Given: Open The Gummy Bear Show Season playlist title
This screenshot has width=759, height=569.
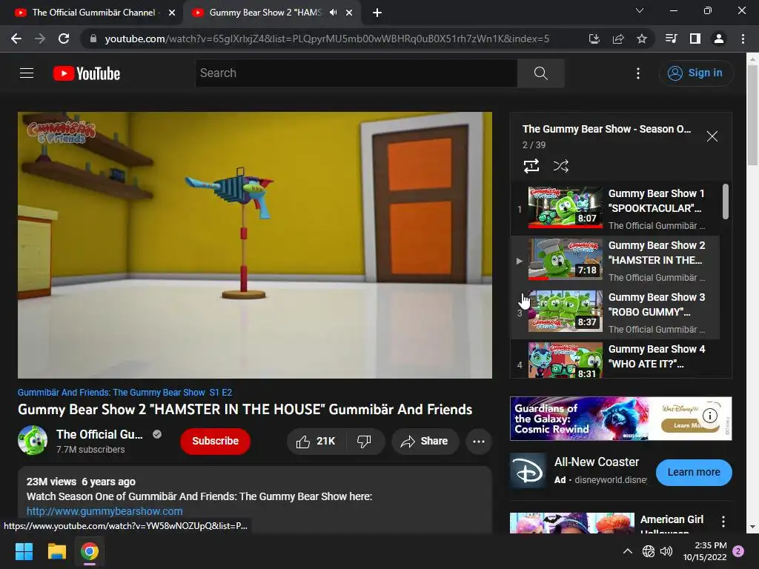Looking at the screenshot, I should click(x=606, y=129).
